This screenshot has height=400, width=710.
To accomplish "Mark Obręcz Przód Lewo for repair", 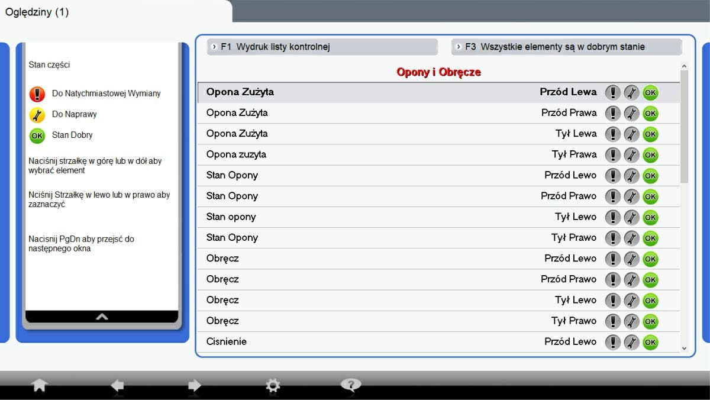I will pyautogui.click(x=632, y=259).
